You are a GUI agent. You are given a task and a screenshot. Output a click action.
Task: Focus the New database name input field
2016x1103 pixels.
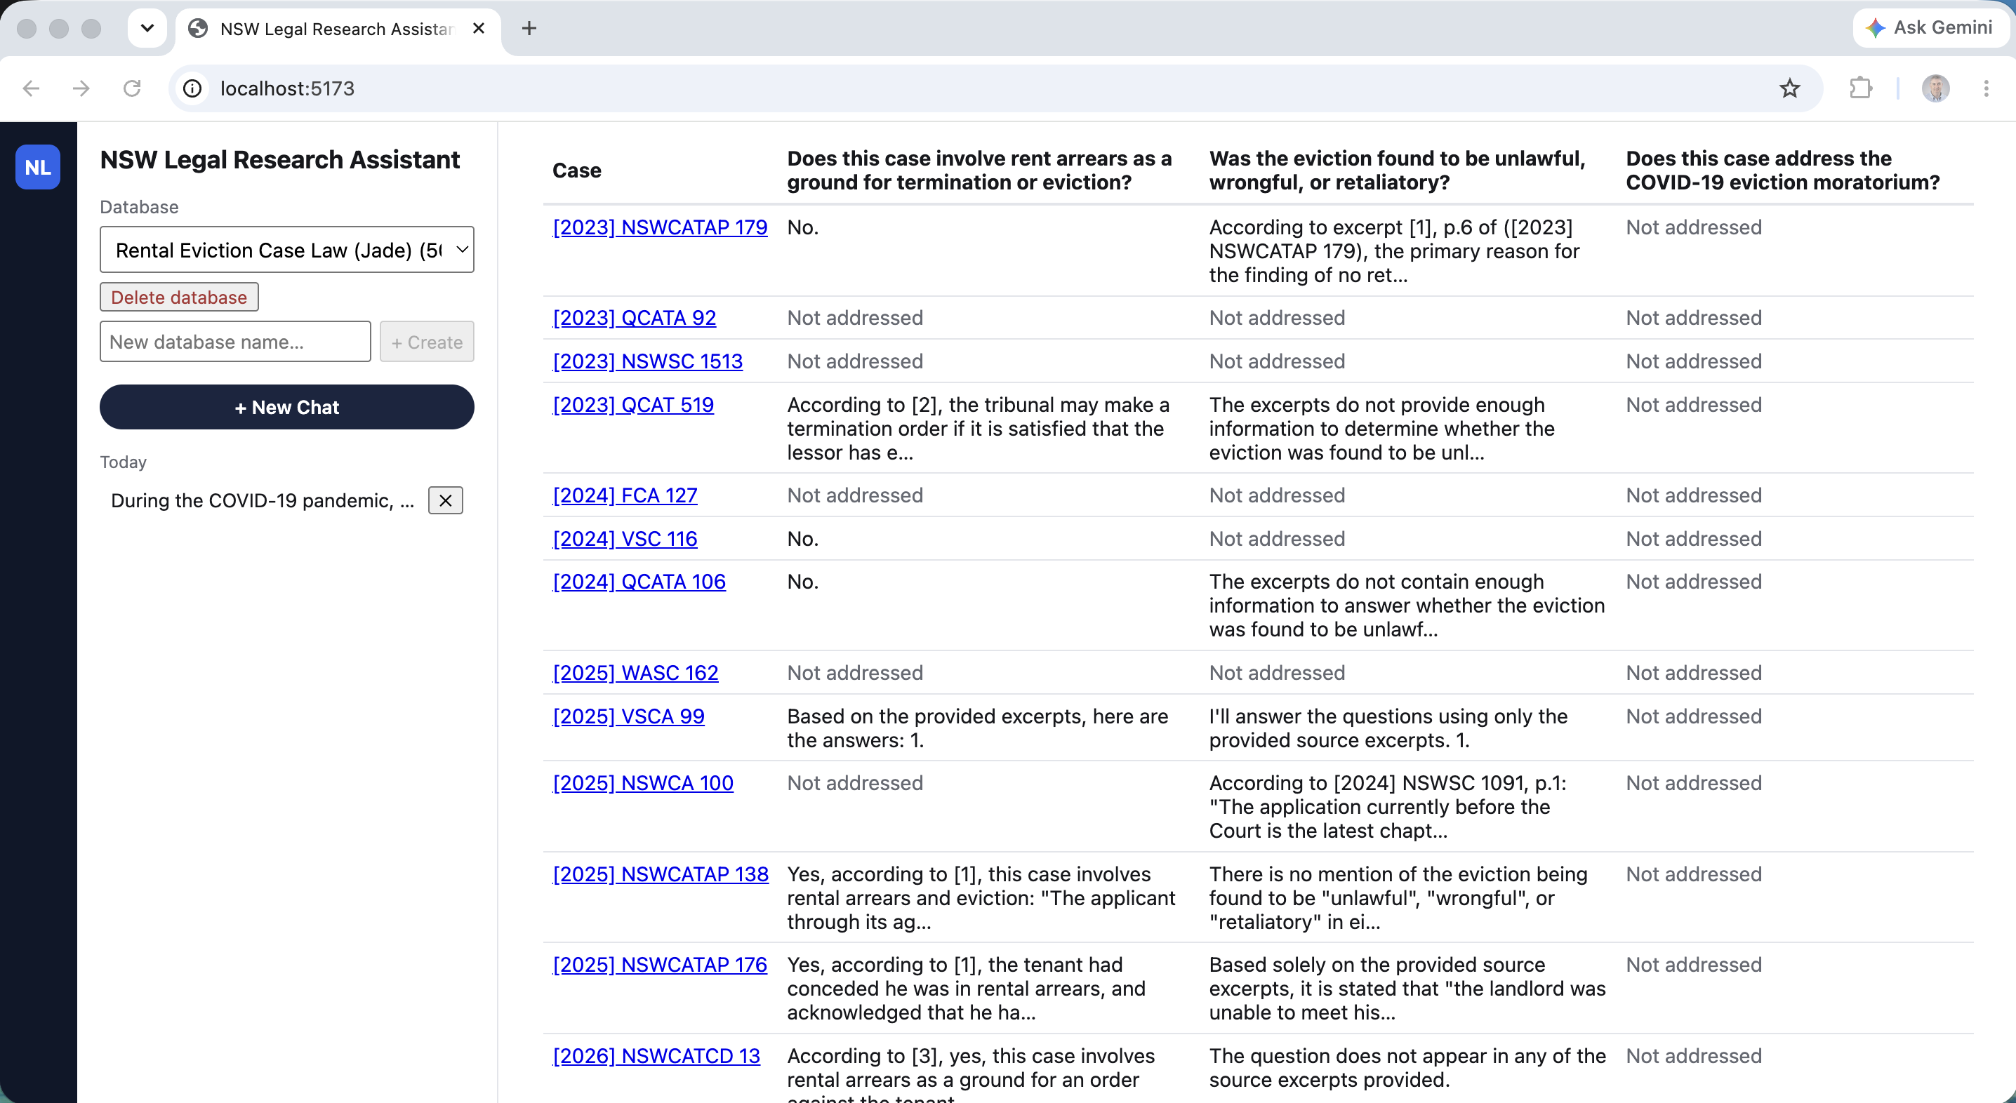234,342
